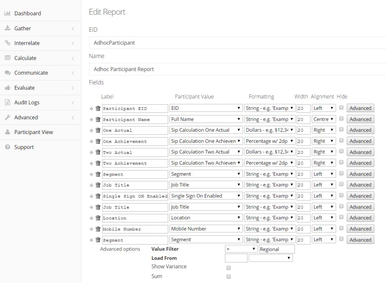386x283 pixels.
Task: Click the EID field containing AdhocParticipant
Action: coord(237,43)
